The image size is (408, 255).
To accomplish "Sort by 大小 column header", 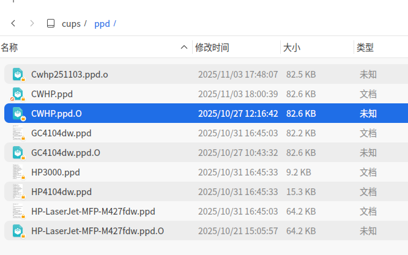I will (292, 48).
